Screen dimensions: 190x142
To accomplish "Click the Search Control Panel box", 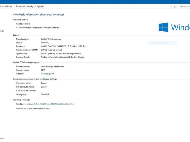I will [184, 7].
